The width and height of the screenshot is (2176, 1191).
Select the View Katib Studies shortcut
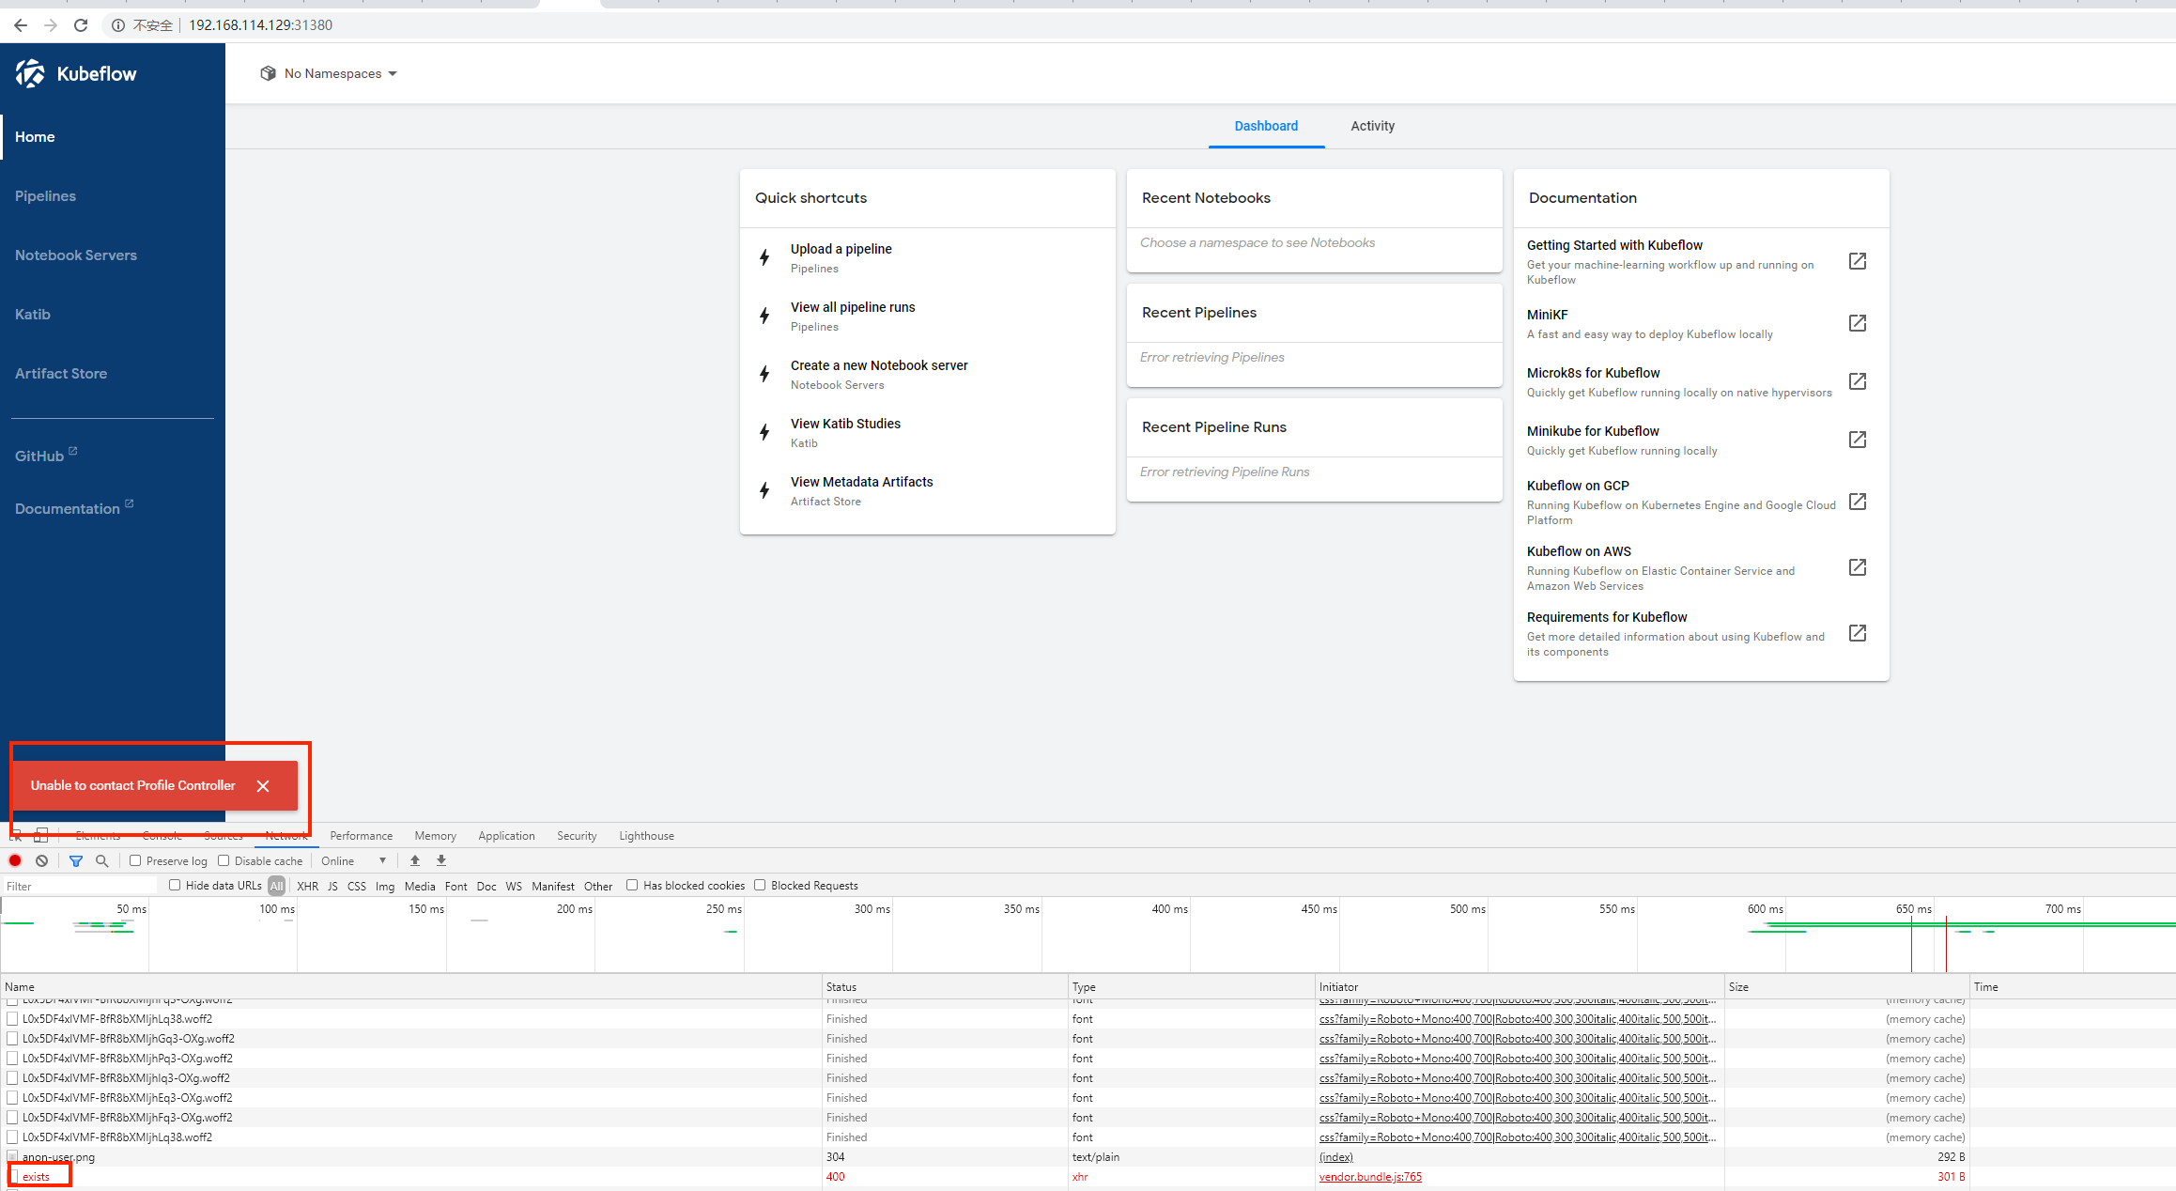pyautogui.click(x=845, y=424)
